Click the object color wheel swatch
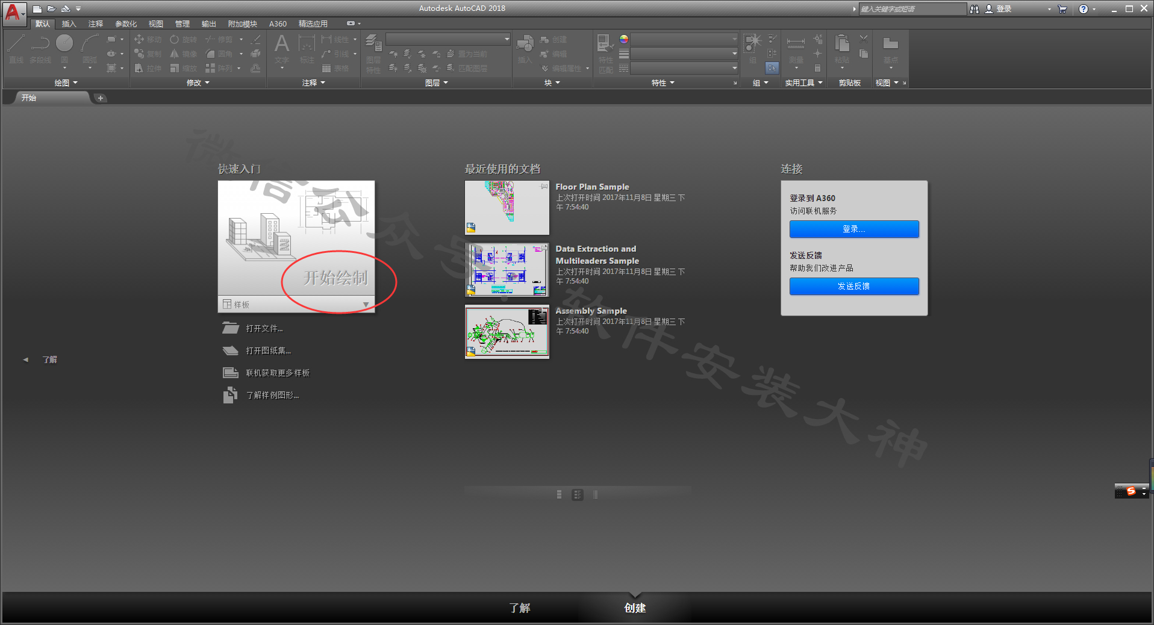This screenshot has width=1154, height=625. point(624,39)
